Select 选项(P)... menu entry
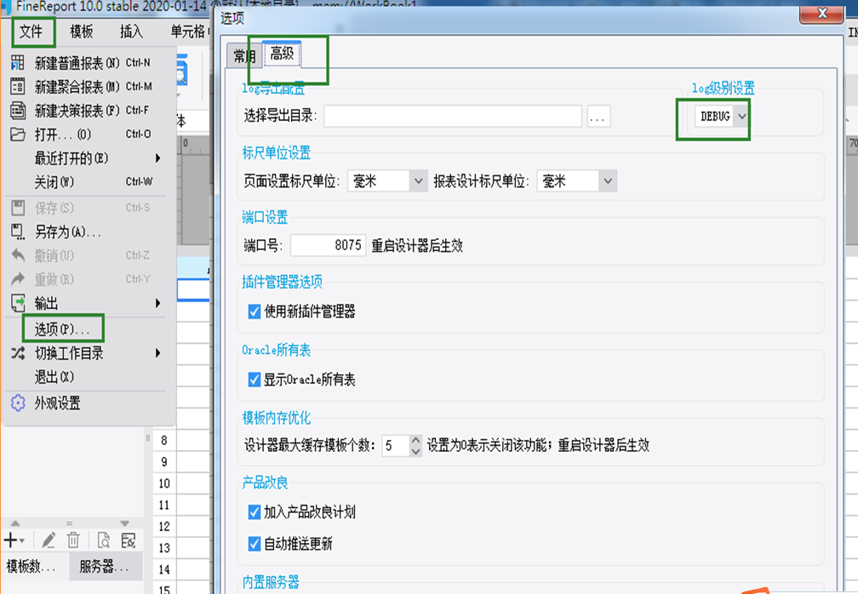This screenshot has width=858, height=594. (89, 328)
